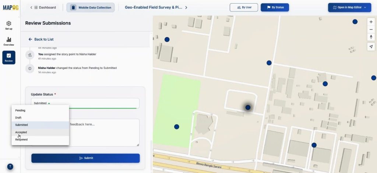Viewport: 377px width, 173px height.
Task: Select Draft status option
Action: coord(40,118)
